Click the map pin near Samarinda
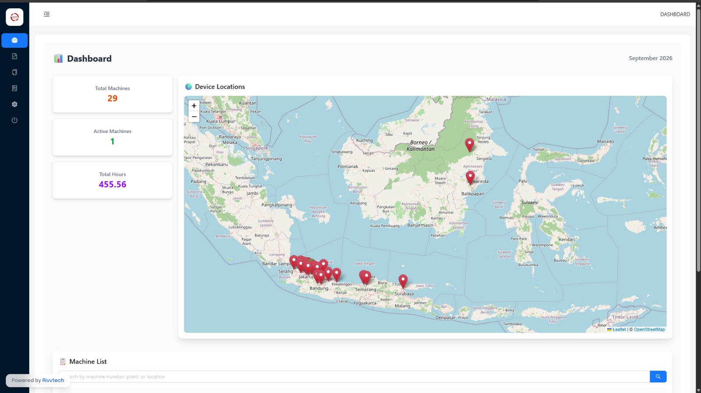The width and height of the screenshot is (701, 393). [x=470, y=177]
